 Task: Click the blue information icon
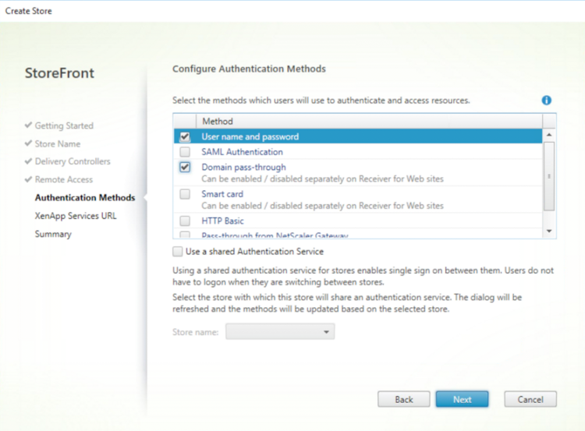tap(546, 101)
